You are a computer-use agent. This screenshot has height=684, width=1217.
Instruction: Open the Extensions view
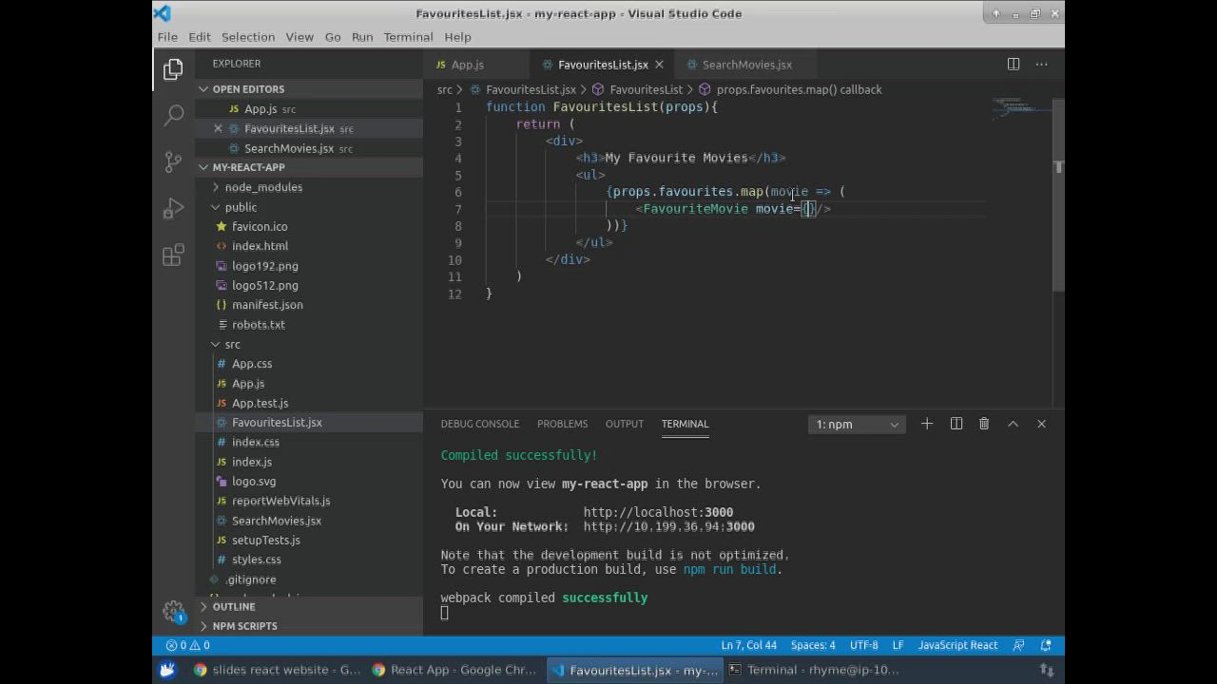[x=173, y=255]
